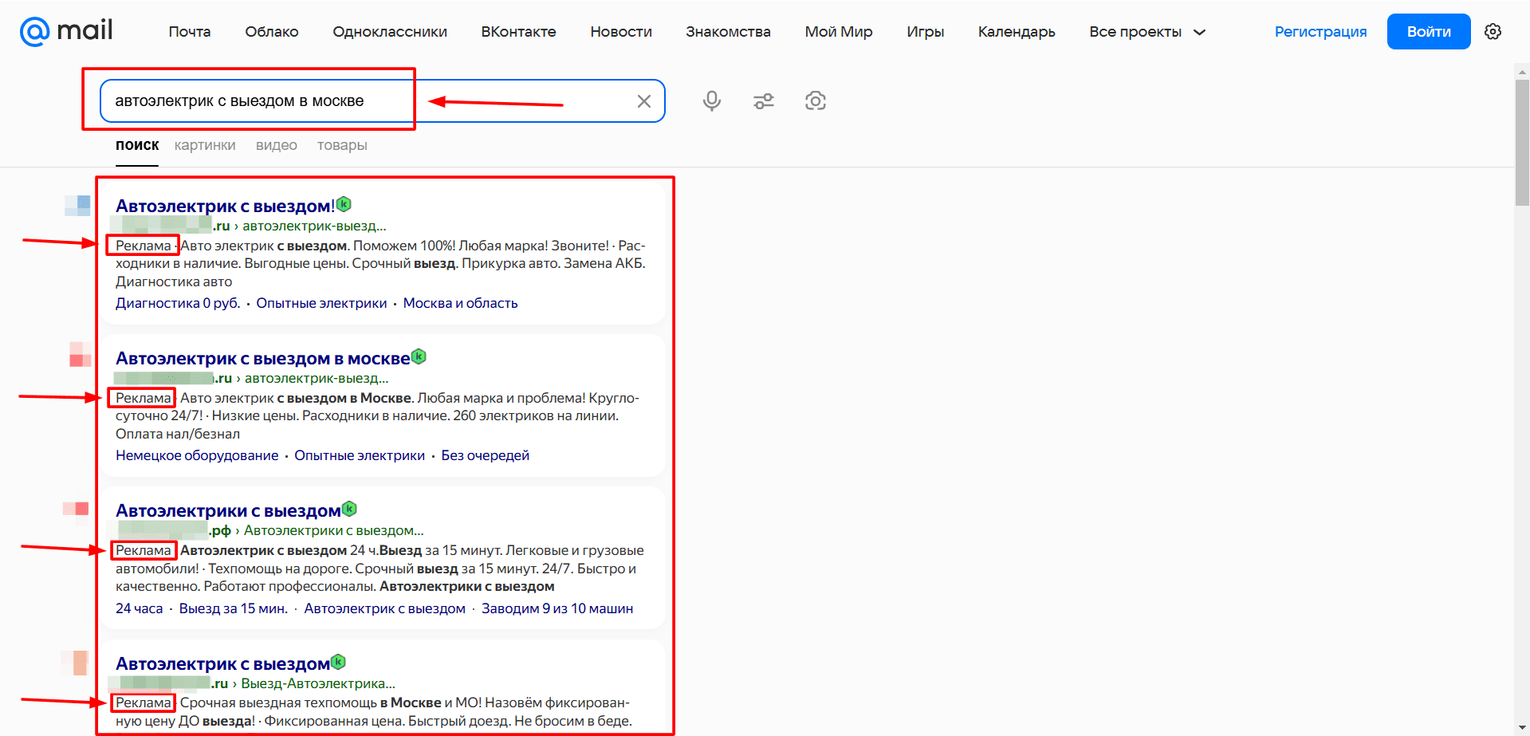Open the 'товары' search tab
This screenshot has width=1530, height=736.
pos(342,145)
